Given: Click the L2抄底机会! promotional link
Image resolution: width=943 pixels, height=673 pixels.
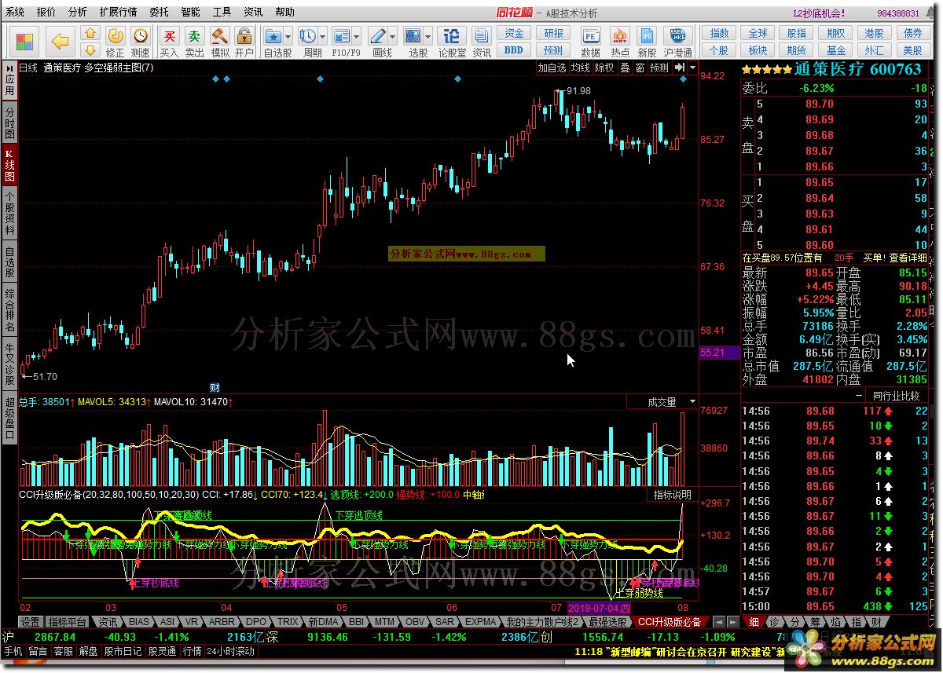Looking at the screenshot, I should [818, 13].
